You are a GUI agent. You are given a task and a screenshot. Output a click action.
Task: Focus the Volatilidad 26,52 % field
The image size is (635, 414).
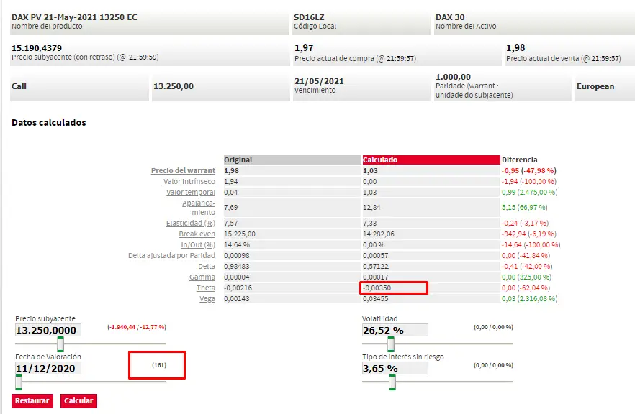point(395,330)
